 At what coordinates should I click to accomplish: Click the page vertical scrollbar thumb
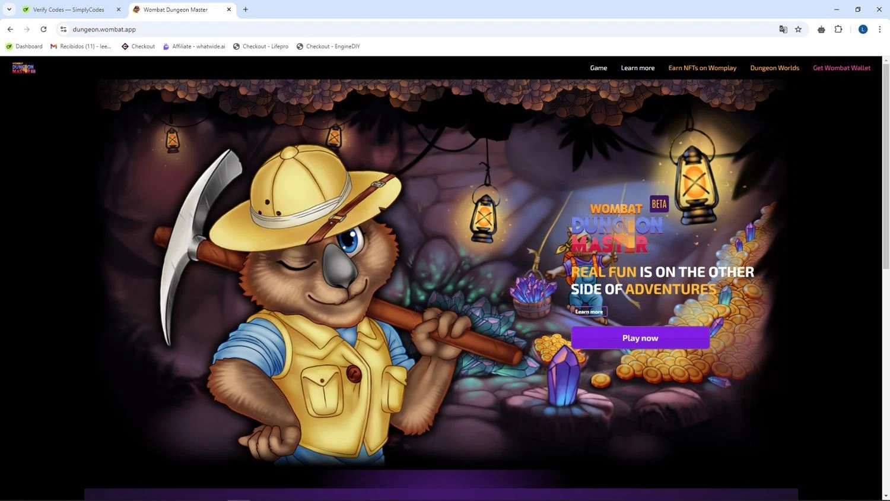point(886,166)
